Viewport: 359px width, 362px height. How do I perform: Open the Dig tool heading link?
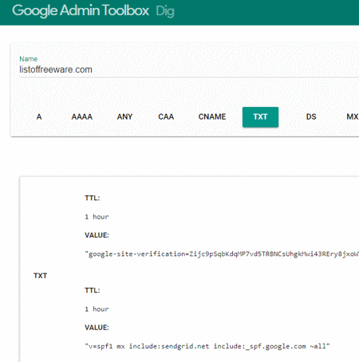pyautogui.click(x=165, y=11)
